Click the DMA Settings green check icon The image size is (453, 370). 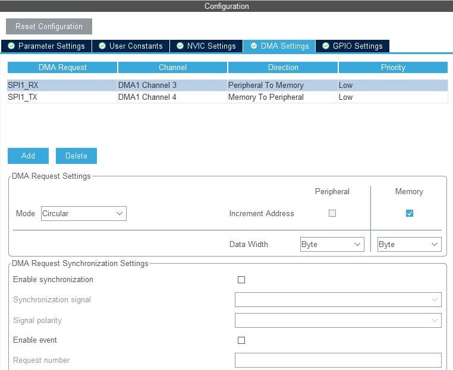[254, 46]
